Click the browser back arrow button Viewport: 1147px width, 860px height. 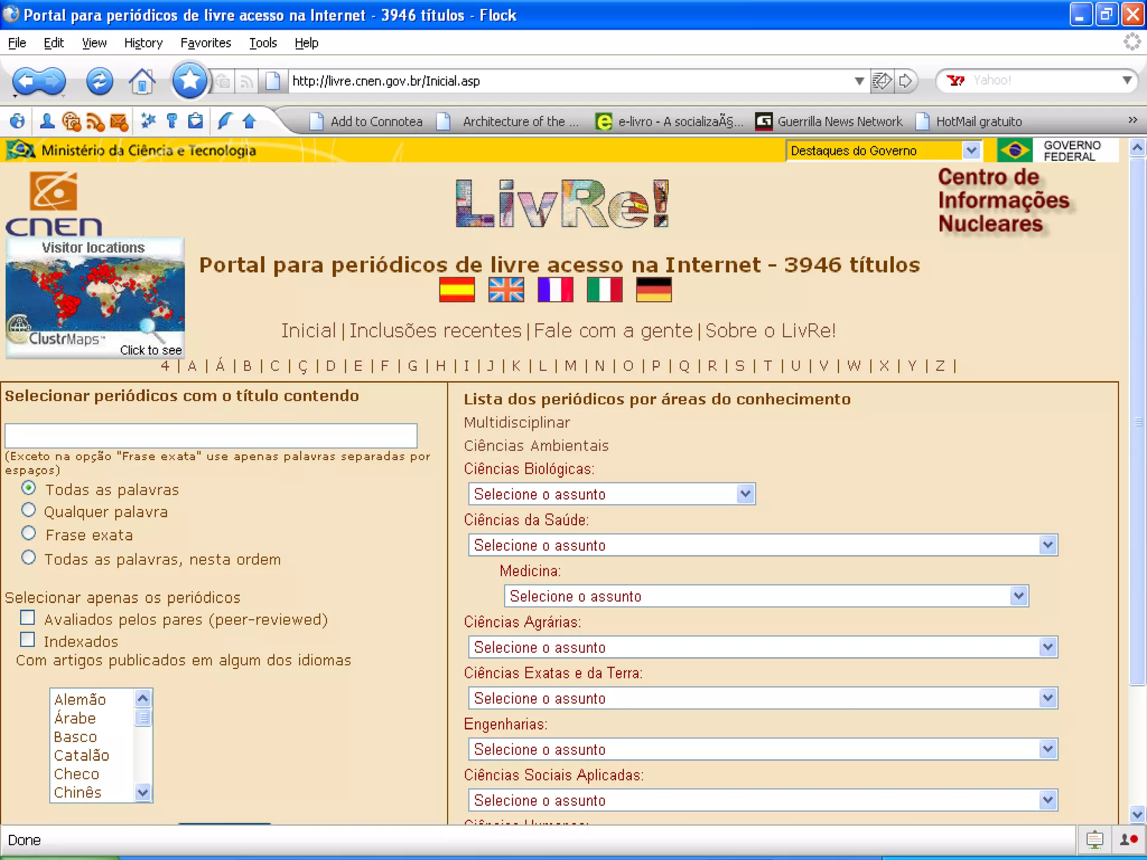point(26,81)
